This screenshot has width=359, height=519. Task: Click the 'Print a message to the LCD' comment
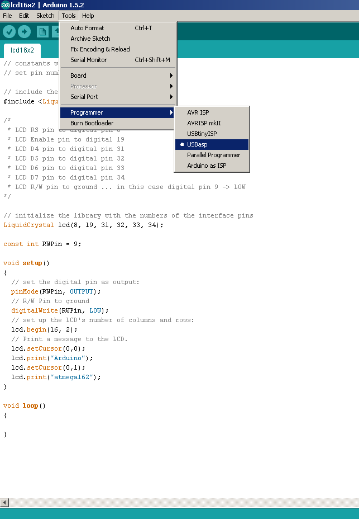[69, 339]
